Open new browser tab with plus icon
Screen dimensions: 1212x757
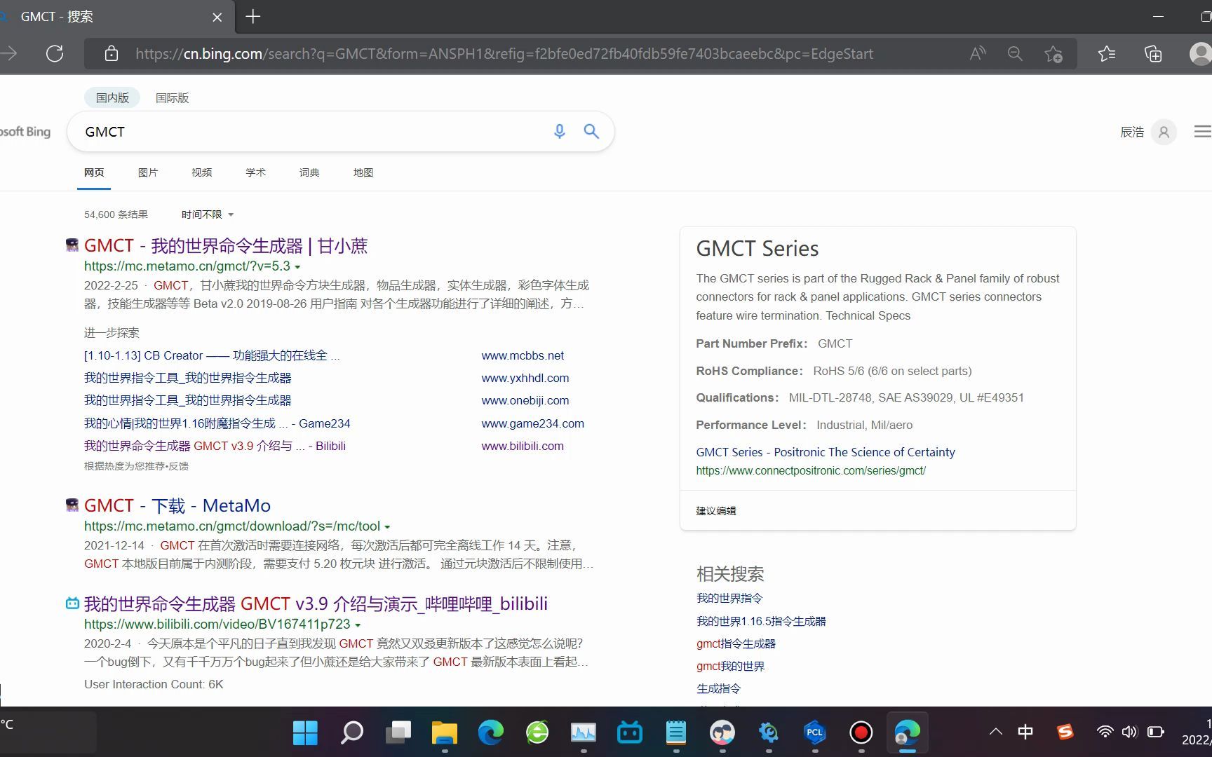[x=253, y=16]
